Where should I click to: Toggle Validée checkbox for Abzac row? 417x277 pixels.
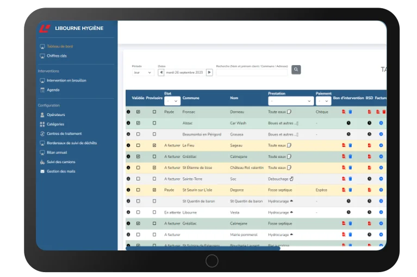(138, 123)
